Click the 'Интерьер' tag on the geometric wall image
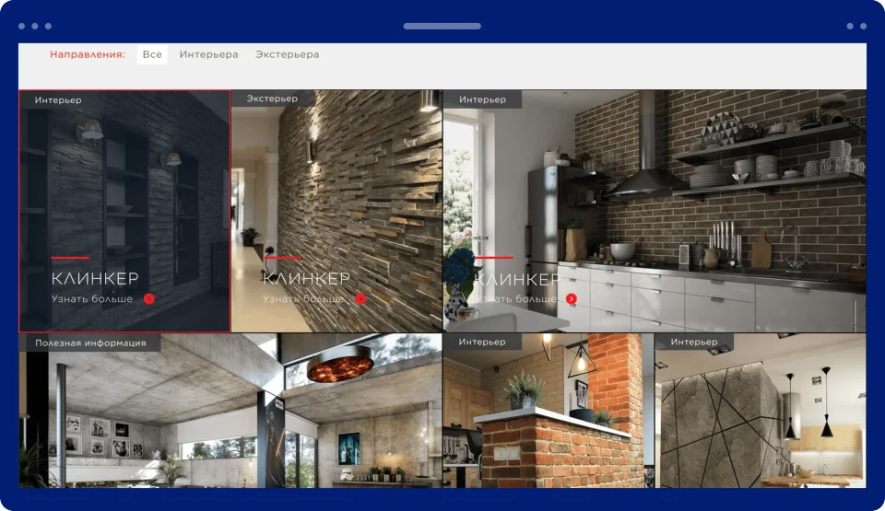 coord(694,342)
